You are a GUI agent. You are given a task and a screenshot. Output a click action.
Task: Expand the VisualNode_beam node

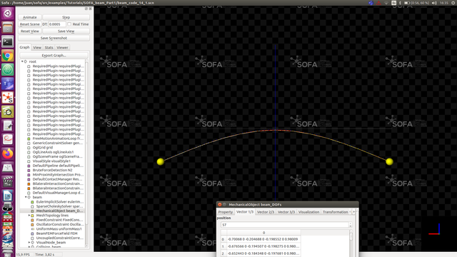(x=29, y=243)
